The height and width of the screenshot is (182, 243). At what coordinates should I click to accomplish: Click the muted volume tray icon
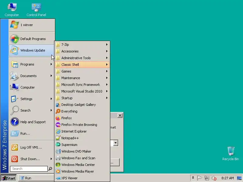pyautogui.click(x=214, y=178)
